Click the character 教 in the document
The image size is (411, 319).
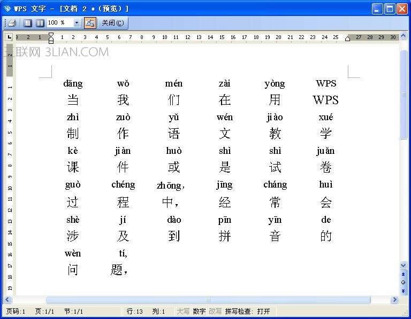click(x=275, y=134)
